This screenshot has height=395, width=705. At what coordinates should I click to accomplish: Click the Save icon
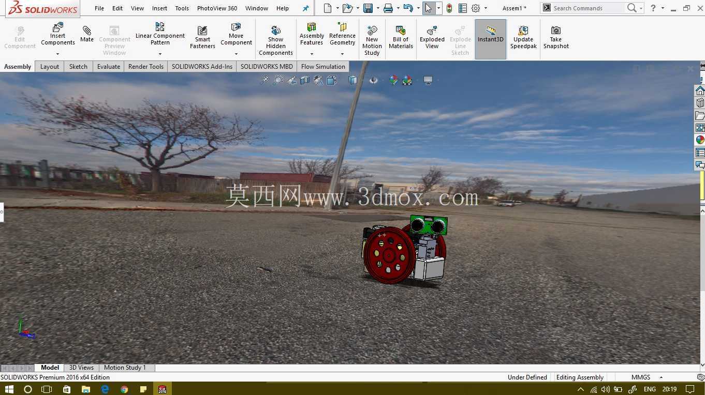click(x=368, y=8)
